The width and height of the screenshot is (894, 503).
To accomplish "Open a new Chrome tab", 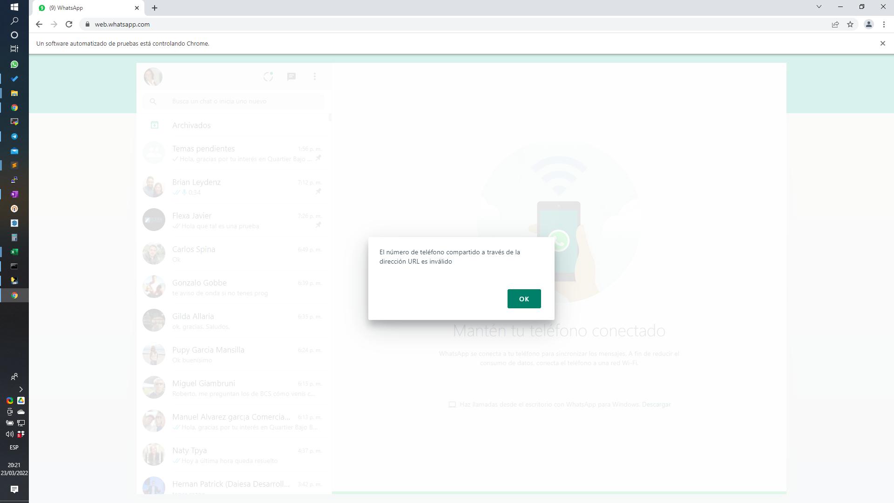I will point(155,8).
